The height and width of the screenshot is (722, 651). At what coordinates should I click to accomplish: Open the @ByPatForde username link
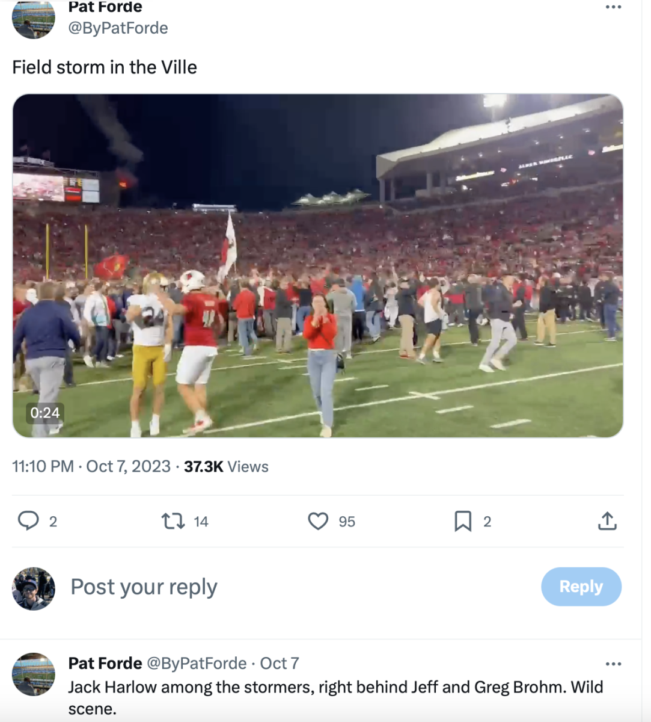coord(119,28)
